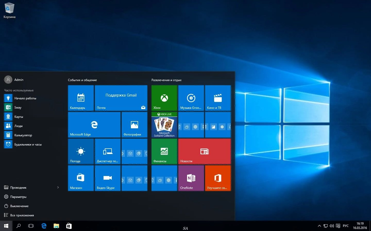Viewport: 371px width, 231px height.
Task: Launch the OneNote tile
Action: pos(191,178)
